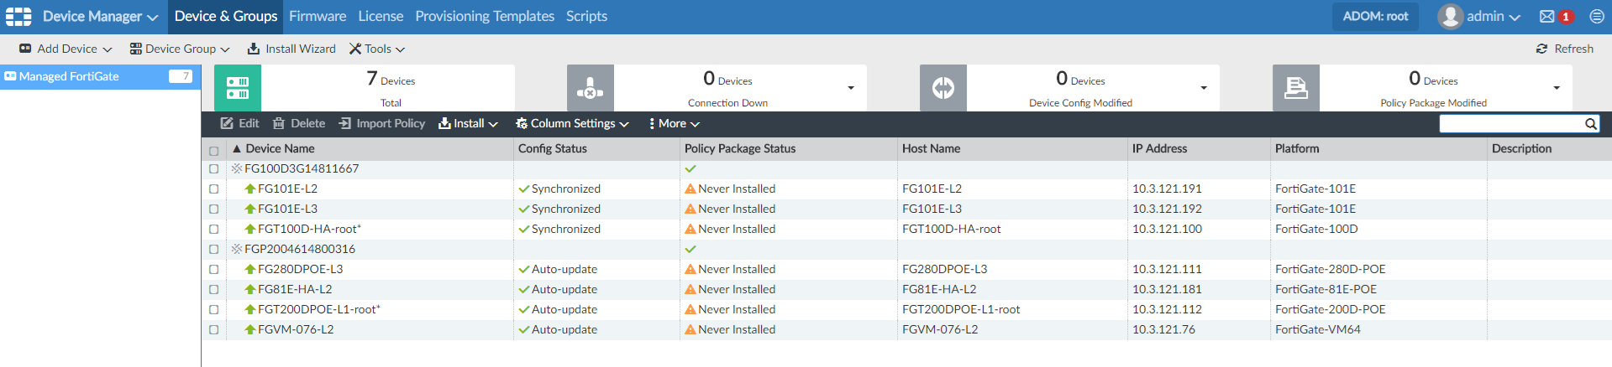Click the Policy Package Modified tile icon

pos(1296,88)
